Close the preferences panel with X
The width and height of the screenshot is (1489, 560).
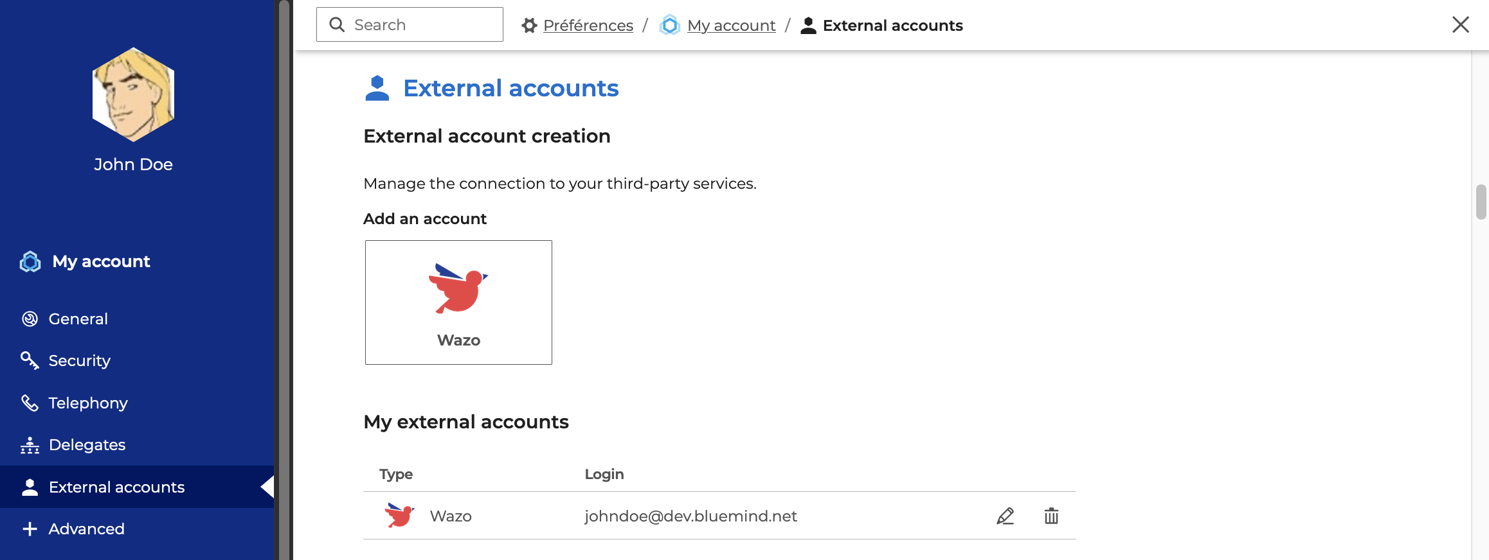pyautogui.click(x=1461, y=24)
